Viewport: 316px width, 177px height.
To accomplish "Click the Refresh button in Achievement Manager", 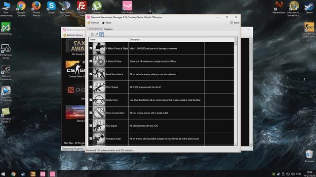I will [x=93, y=23].
